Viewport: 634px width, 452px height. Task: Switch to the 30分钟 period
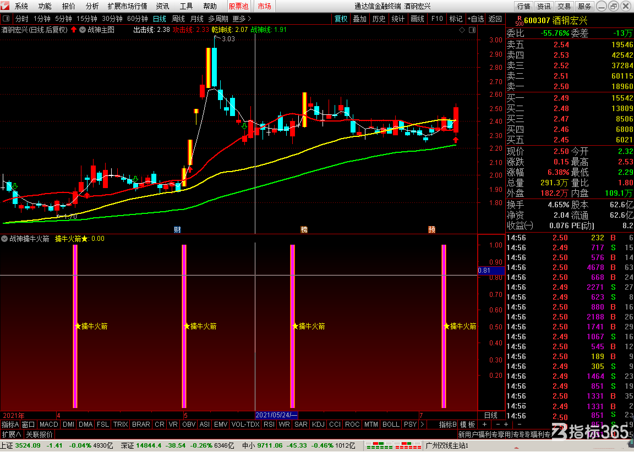pyautogui.click(x=112, y=19)
